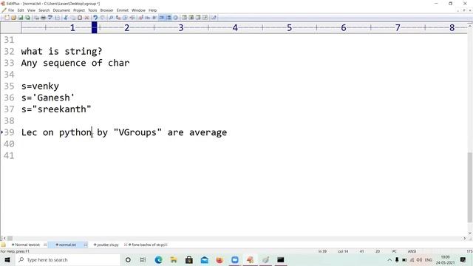
Task: Click the left arrow of horizontal scrollbar
Action: pos(4,238)
